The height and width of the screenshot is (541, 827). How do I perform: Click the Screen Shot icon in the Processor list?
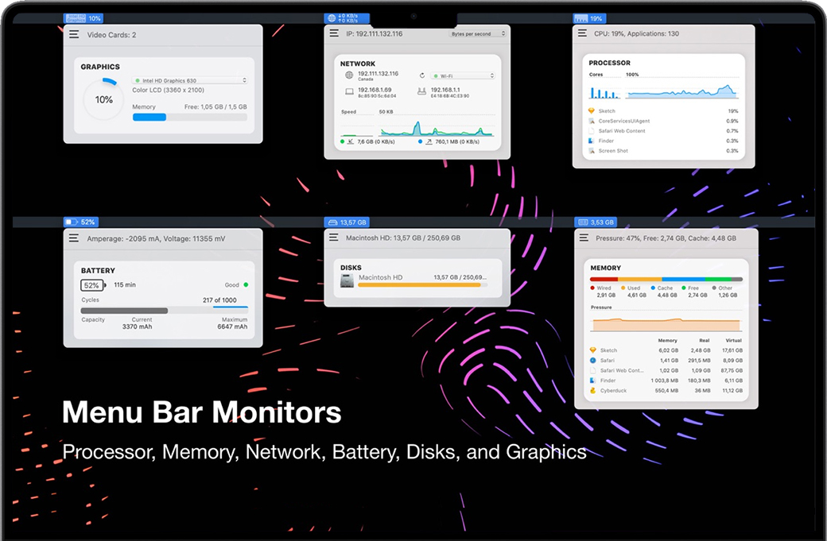pyautogui.click(x=592, y=151)
